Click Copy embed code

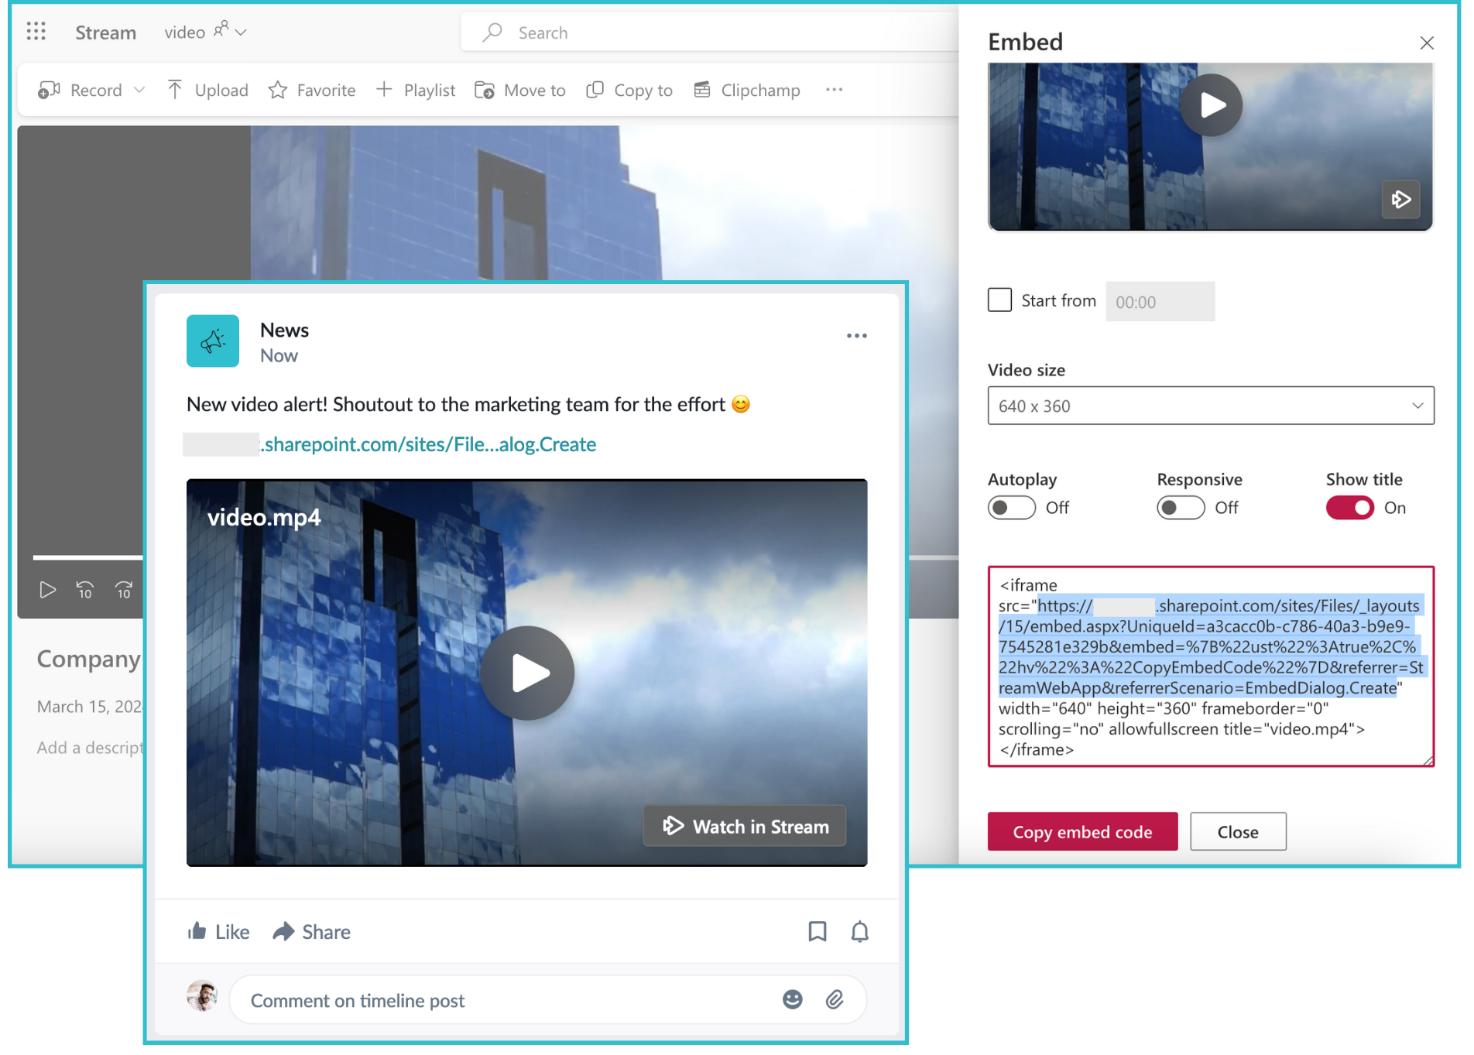(1082, 831)
